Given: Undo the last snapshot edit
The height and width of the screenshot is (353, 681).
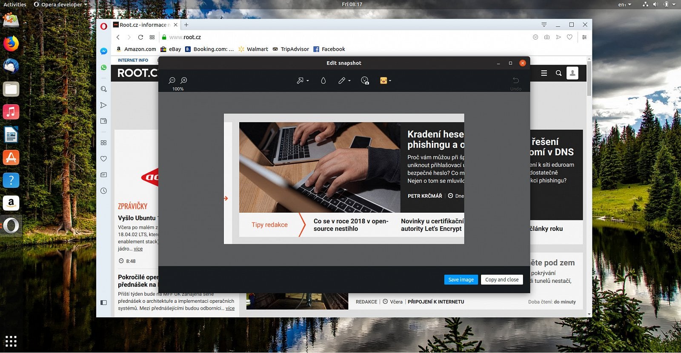Looking at the screenshot, I should tap(515, 83).
